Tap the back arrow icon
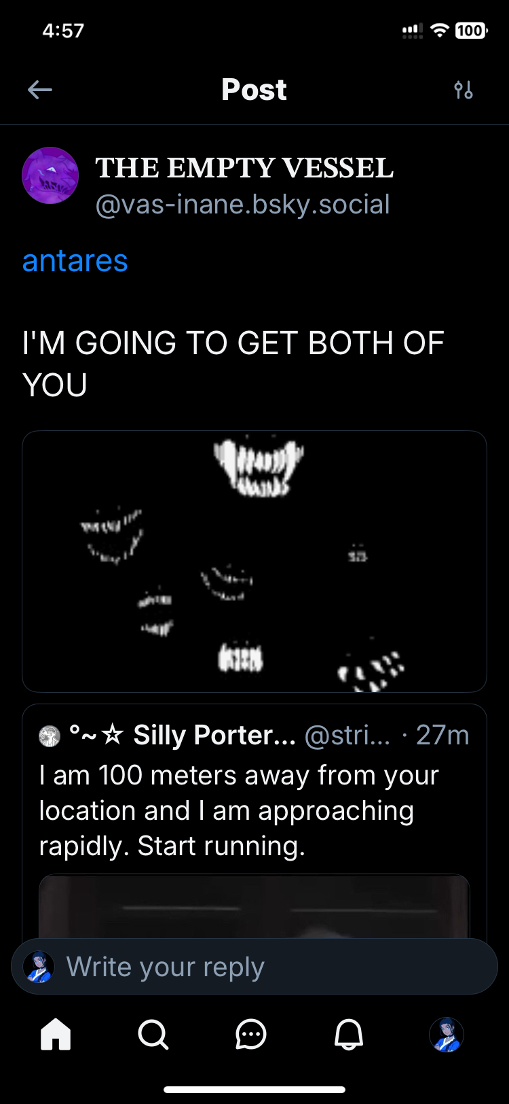 (x=40, y=90)
